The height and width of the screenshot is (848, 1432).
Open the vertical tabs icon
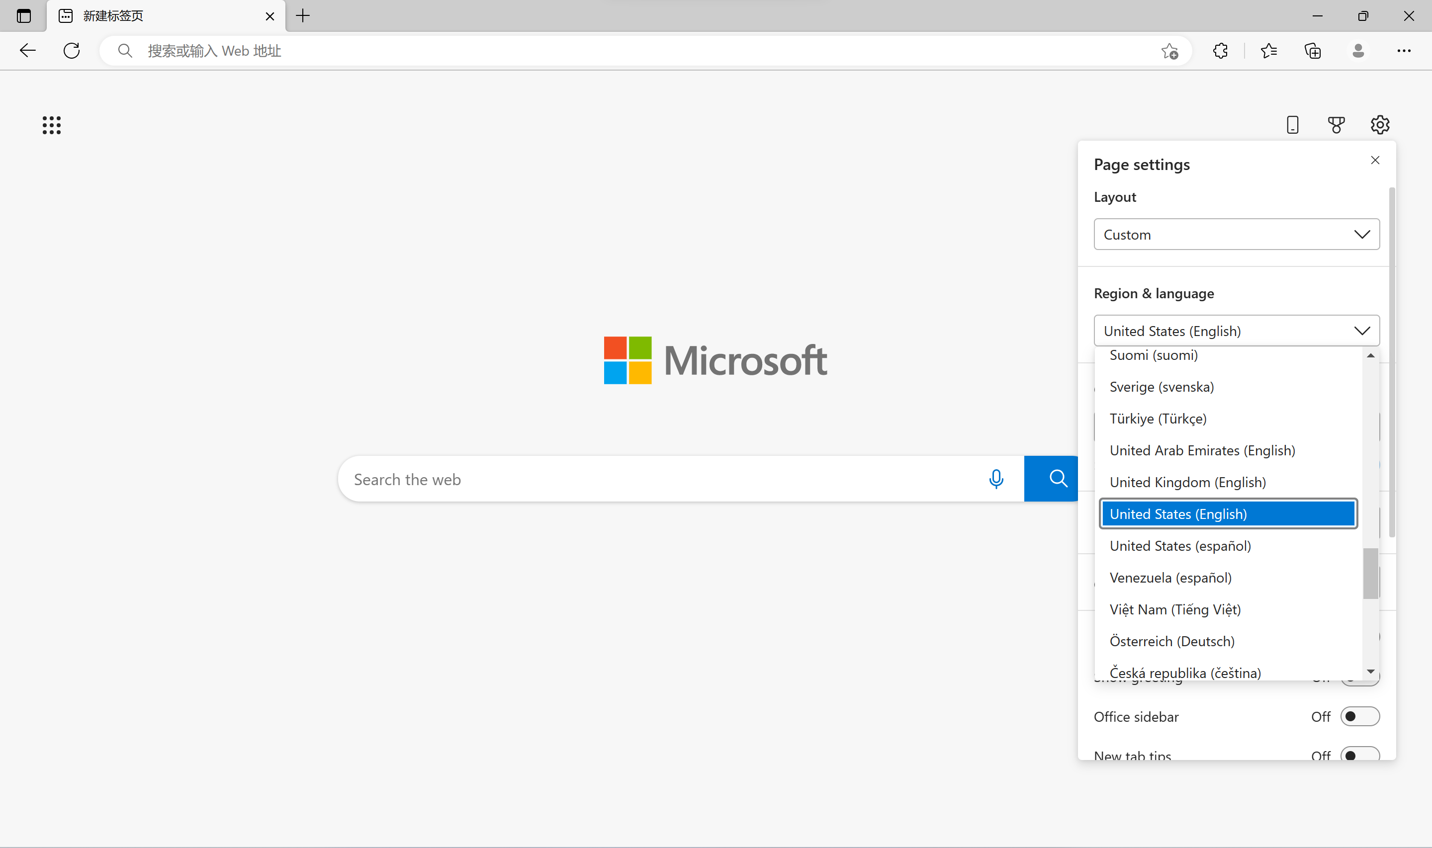pyautogui.click(x=23, y=16)
